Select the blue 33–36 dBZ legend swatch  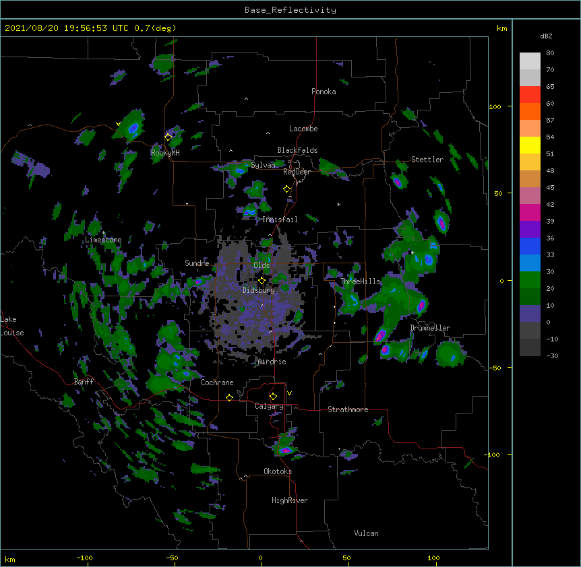[530, 246]
